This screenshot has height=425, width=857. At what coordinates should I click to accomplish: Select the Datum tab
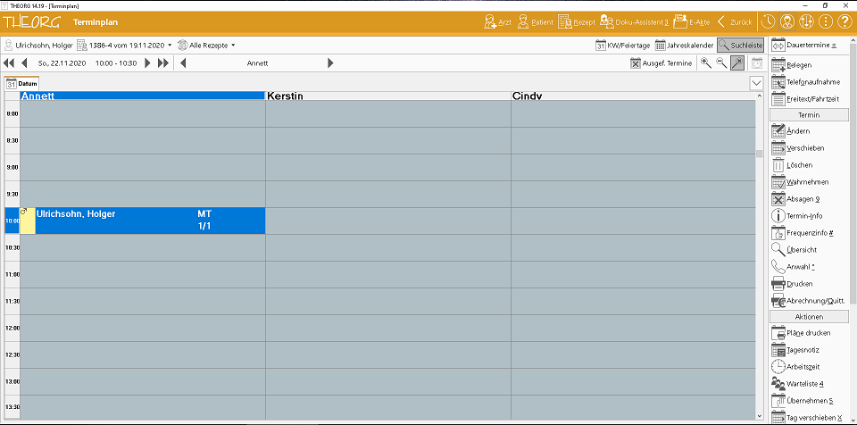pyautogui.click(x=21, y=84)
